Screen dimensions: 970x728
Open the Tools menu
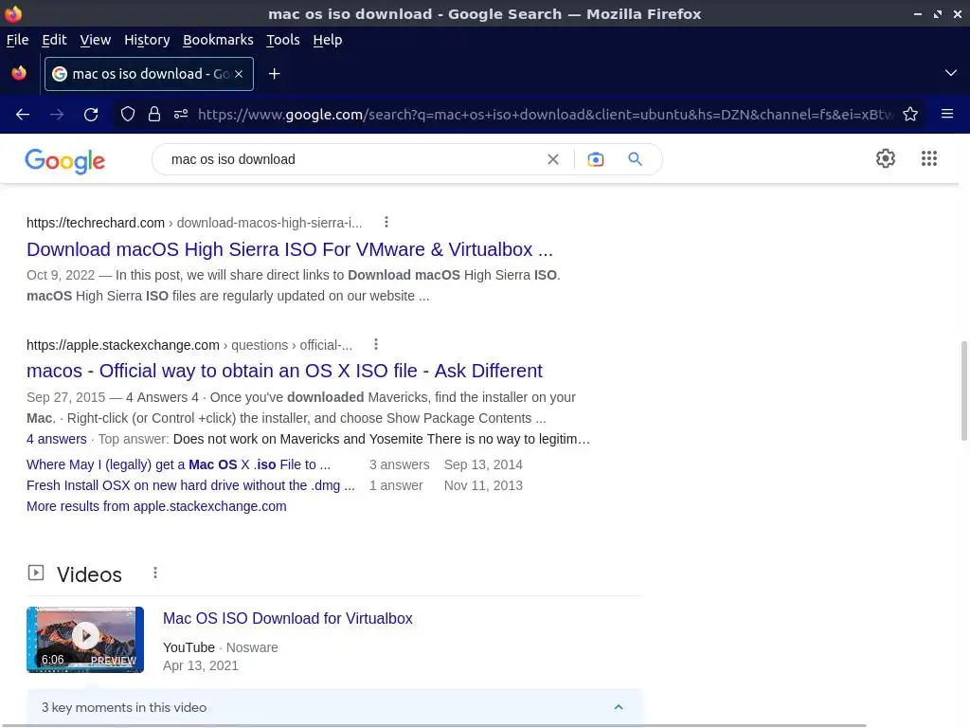point(282,40)
